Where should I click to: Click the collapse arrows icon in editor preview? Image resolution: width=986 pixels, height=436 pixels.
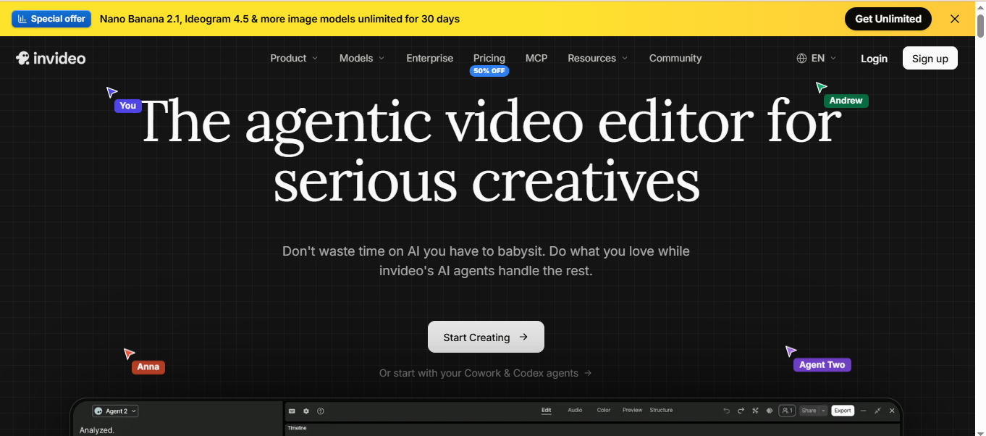tap(877, 411)
